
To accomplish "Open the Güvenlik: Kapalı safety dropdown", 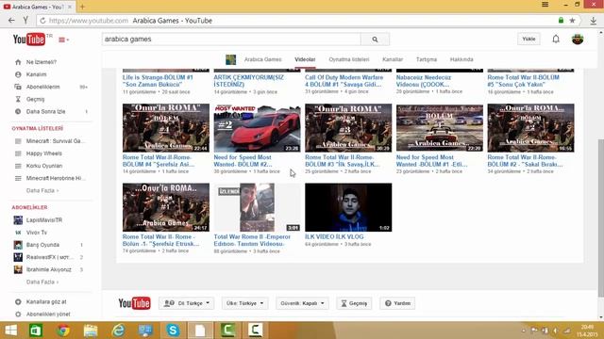I will [302, 303].
